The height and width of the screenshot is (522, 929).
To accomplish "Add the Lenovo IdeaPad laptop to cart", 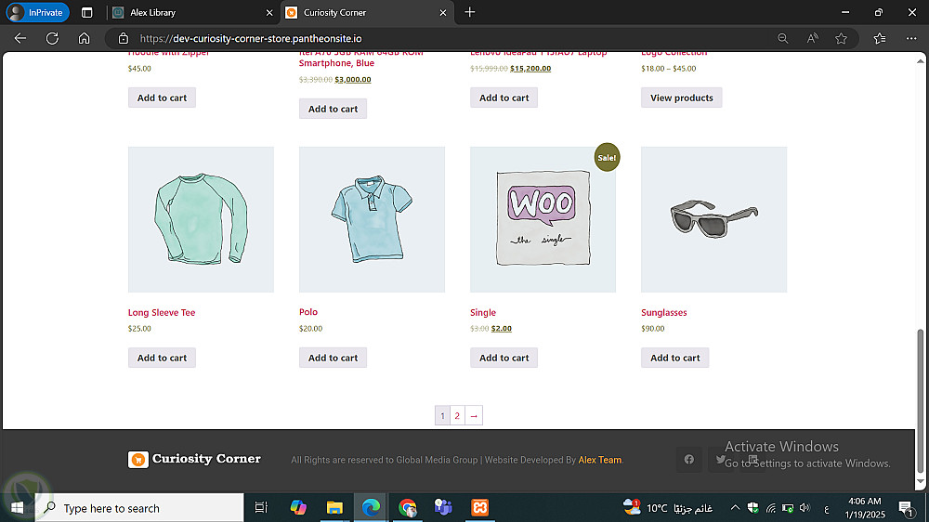I will click(x=504, y=98).
